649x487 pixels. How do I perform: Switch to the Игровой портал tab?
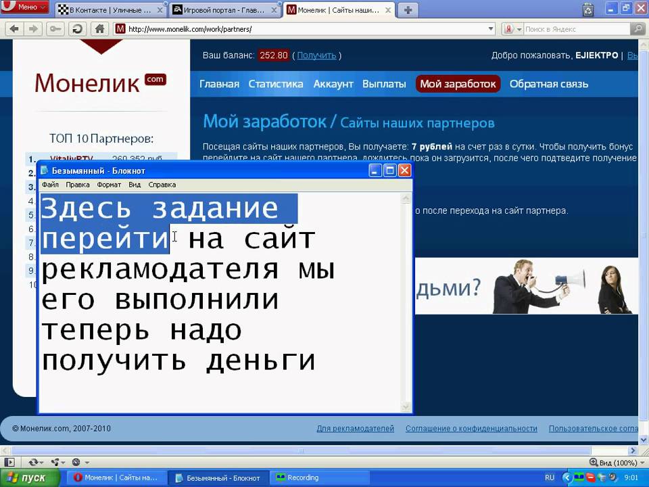point(222,9)
